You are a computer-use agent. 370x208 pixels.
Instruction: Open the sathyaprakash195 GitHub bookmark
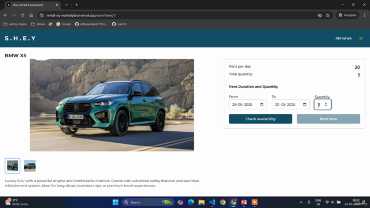[91, 24]
